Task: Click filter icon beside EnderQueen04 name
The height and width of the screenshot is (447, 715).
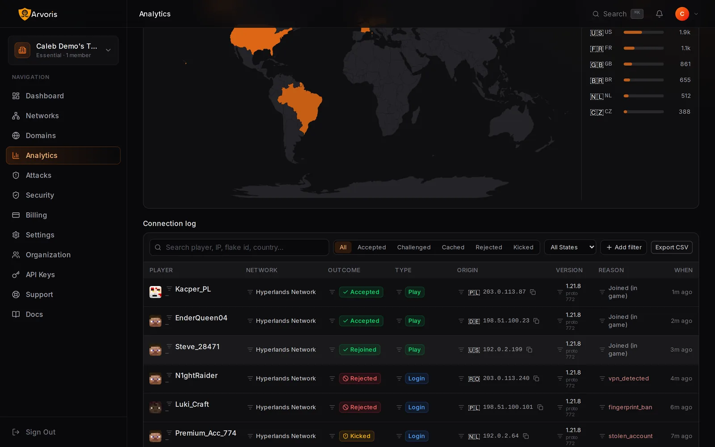Action: [x=169, y=318]
